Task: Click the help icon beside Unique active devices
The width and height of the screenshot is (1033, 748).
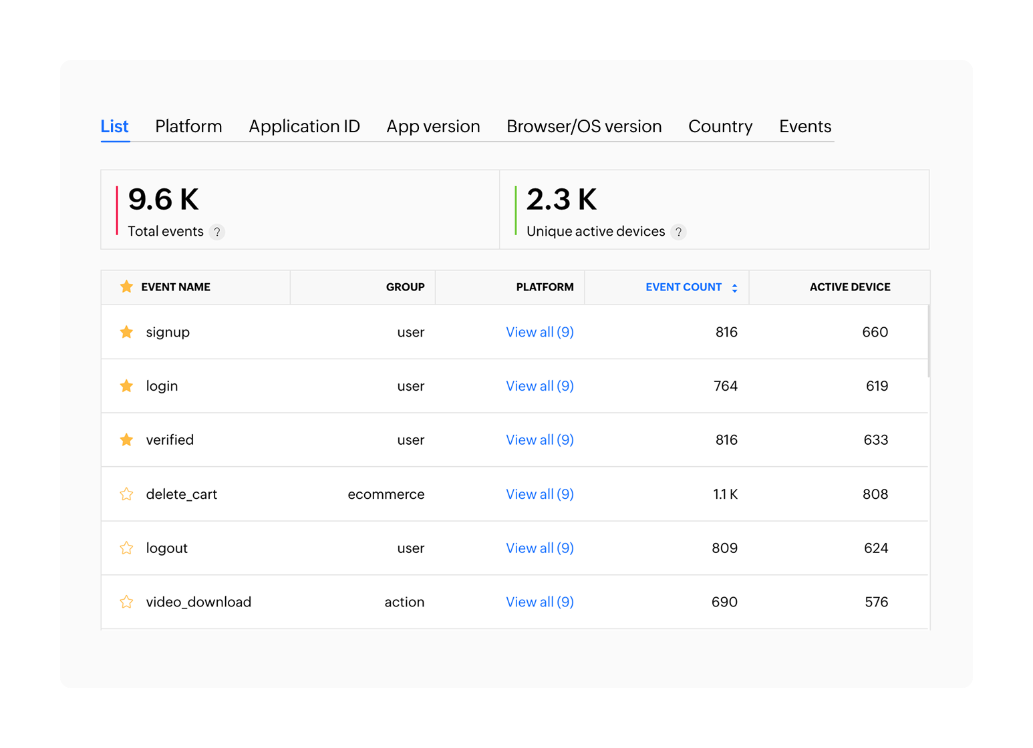Action: [x=678, y=232]
